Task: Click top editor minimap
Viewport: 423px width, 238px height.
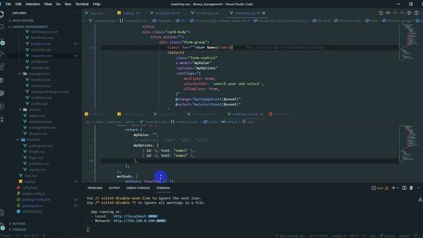Action: (x=410, y=42)
